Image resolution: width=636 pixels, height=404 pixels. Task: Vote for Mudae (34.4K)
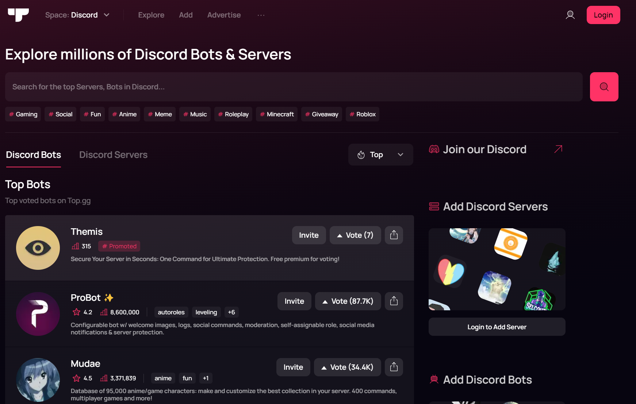(x=347, y=367)
